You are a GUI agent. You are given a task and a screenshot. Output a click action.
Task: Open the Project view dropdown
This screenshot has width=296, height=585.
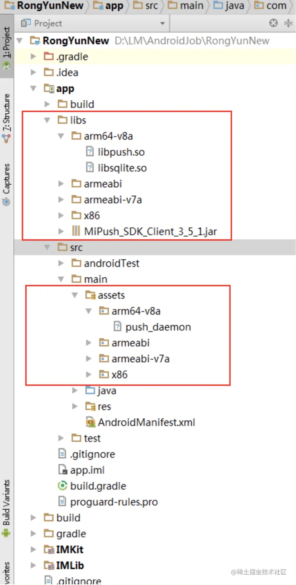pyautogui.click(x=163, y=24)
